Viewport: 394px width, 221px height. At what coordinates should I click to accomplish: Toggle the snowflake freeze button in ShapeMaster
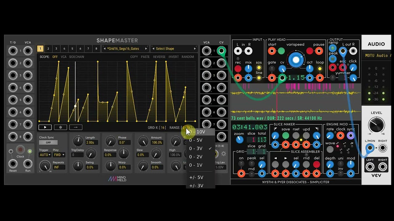coord(60,127)
